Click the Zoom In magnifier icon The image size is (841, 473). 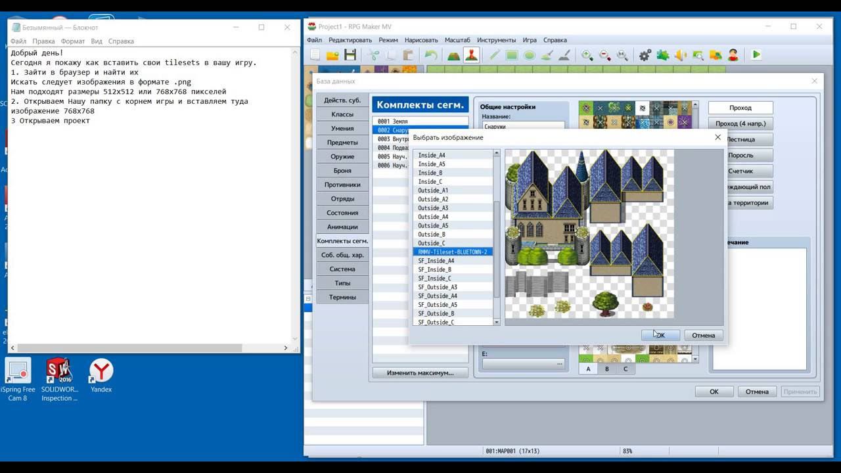[x=587, y=55]
